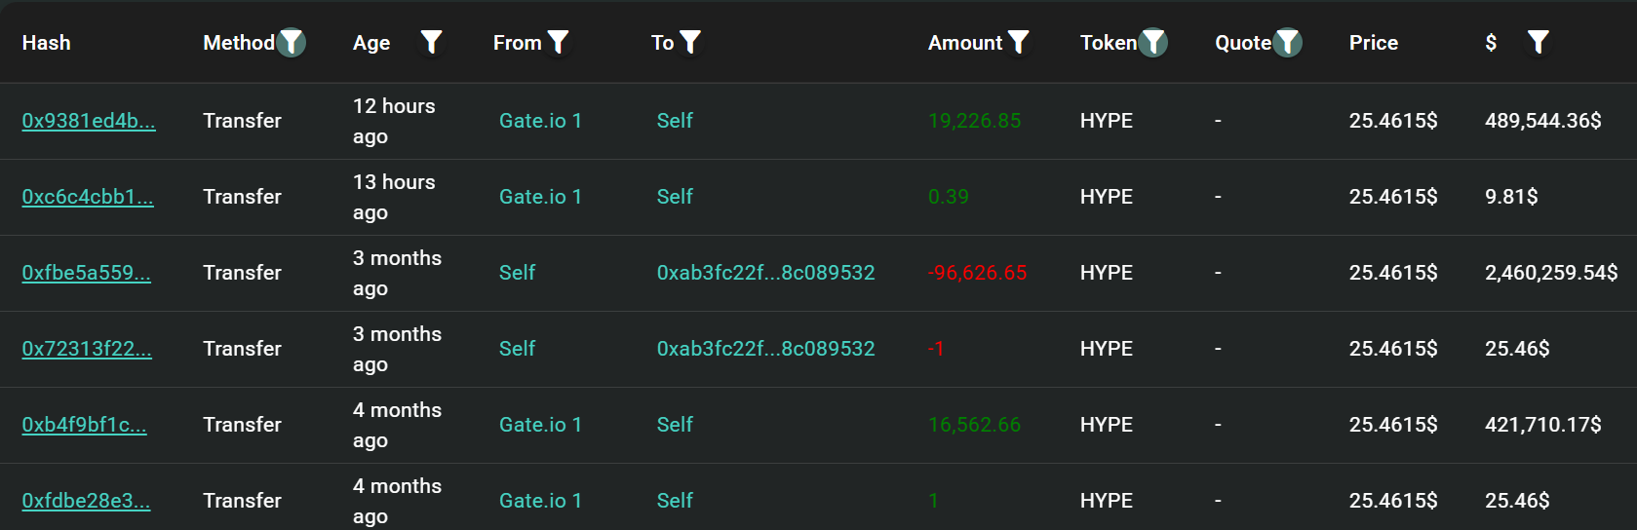This screenshot has height=530, width=1637.
Task: Click the Hash column header
Action: click(x=46, y=43)
